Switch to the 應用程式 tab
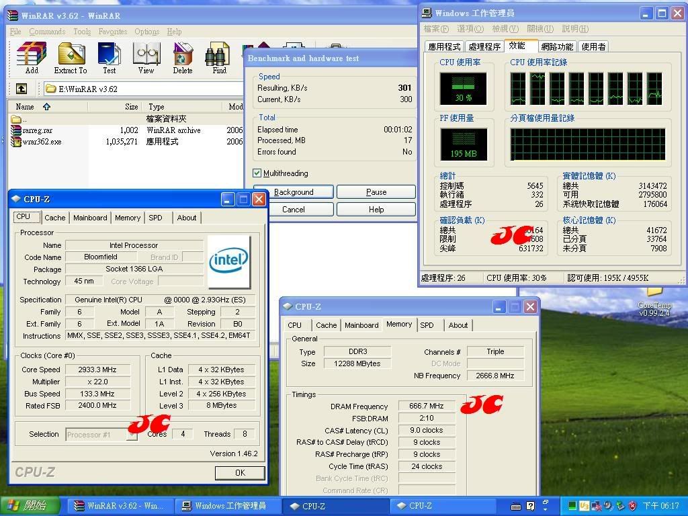The height and width of the screenshot is (516, 688). click(444, 46)
